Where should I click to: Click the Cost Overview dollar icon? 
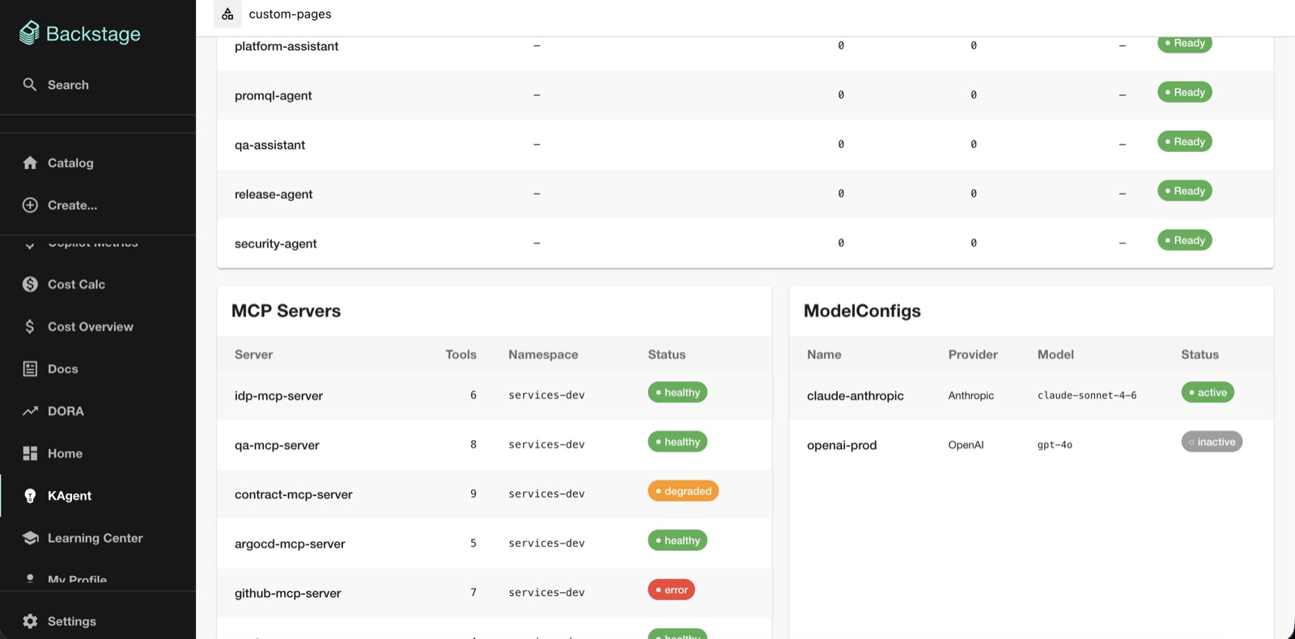(x=30, y=326)
